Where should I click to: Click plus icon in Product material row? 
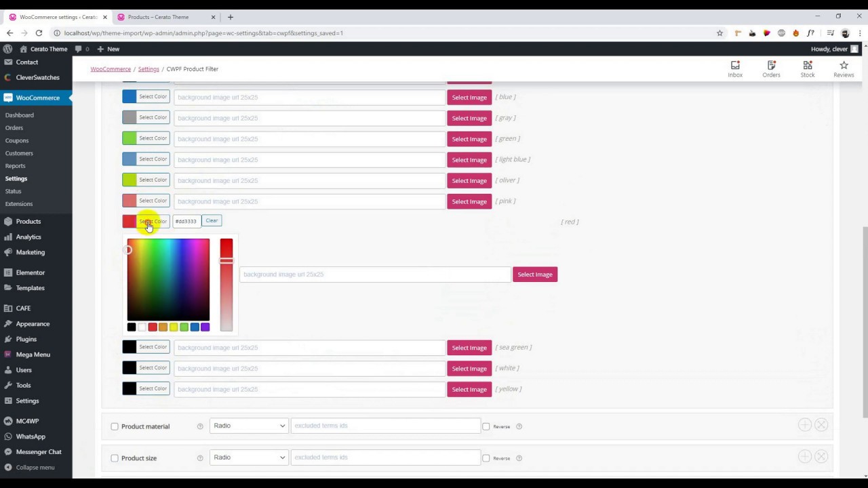click(804, 425)
